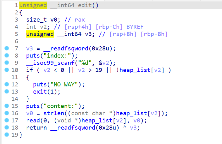Click variable 'v3' at end of line 18
Image resolution: width=222 pixels, height=144 pixels.
coord(133,128)
